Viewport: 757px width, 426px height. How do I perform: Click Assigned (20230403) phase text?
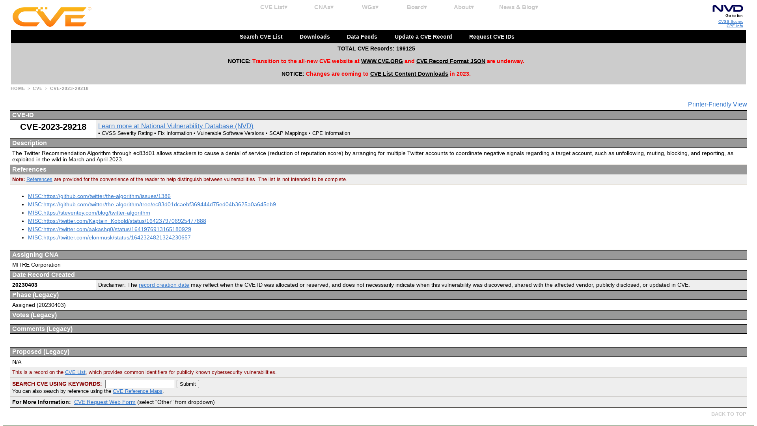click(39, 305)
